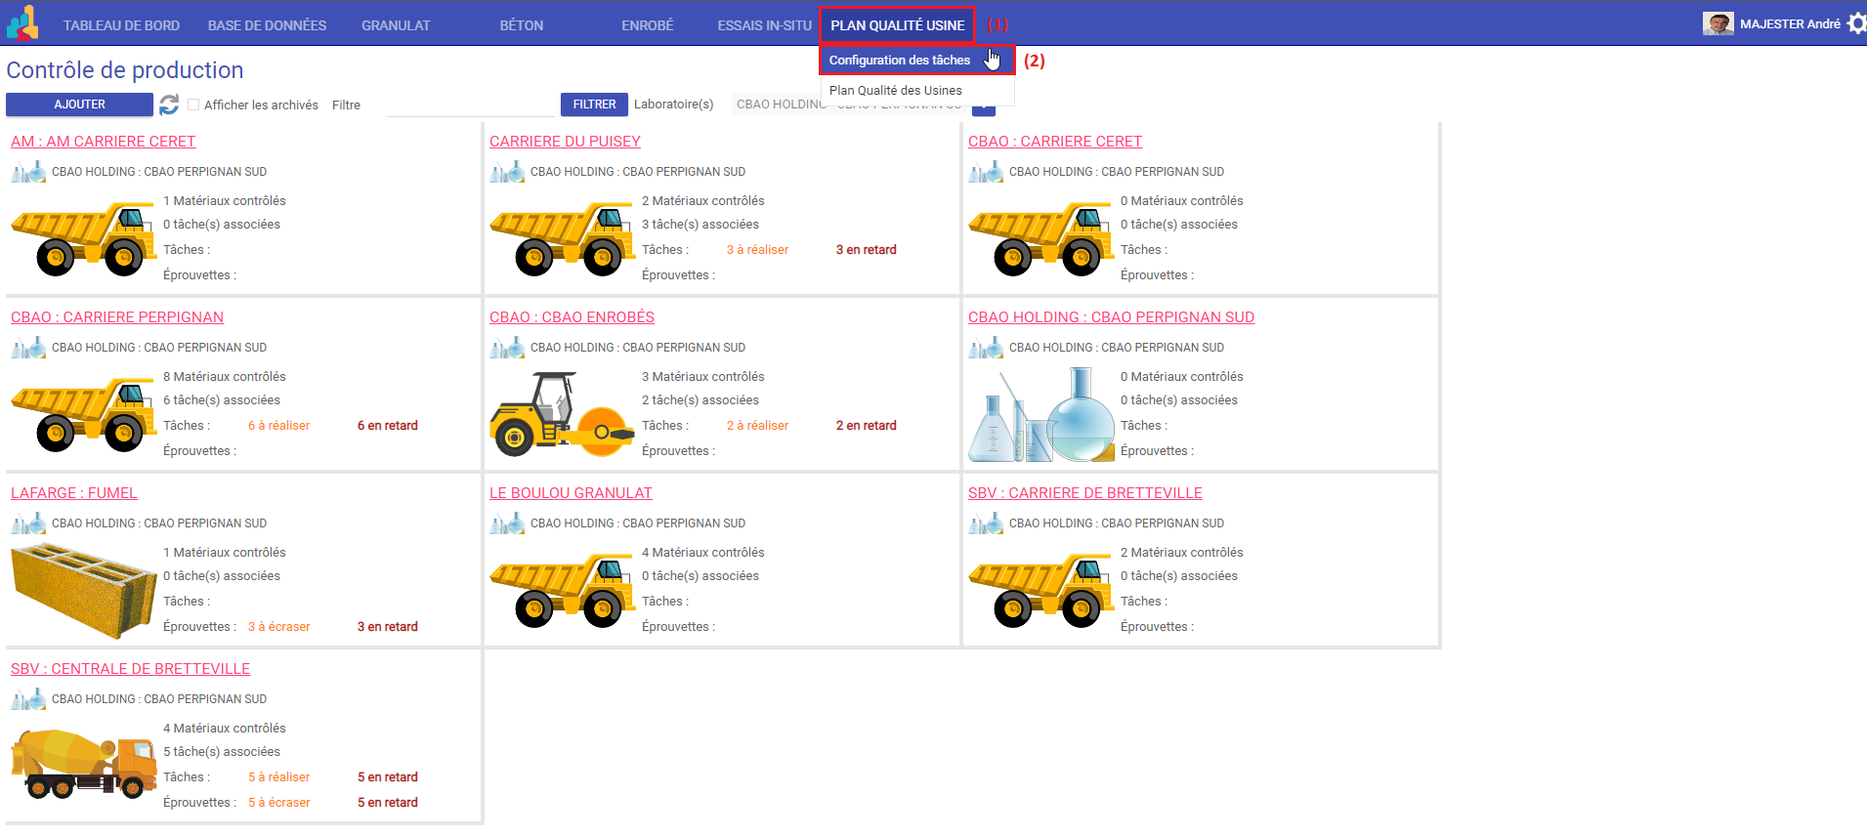Select Plan Qualité des Usines entry
This screenshot has height=836, width=1867.
click(x=896, y=90)
